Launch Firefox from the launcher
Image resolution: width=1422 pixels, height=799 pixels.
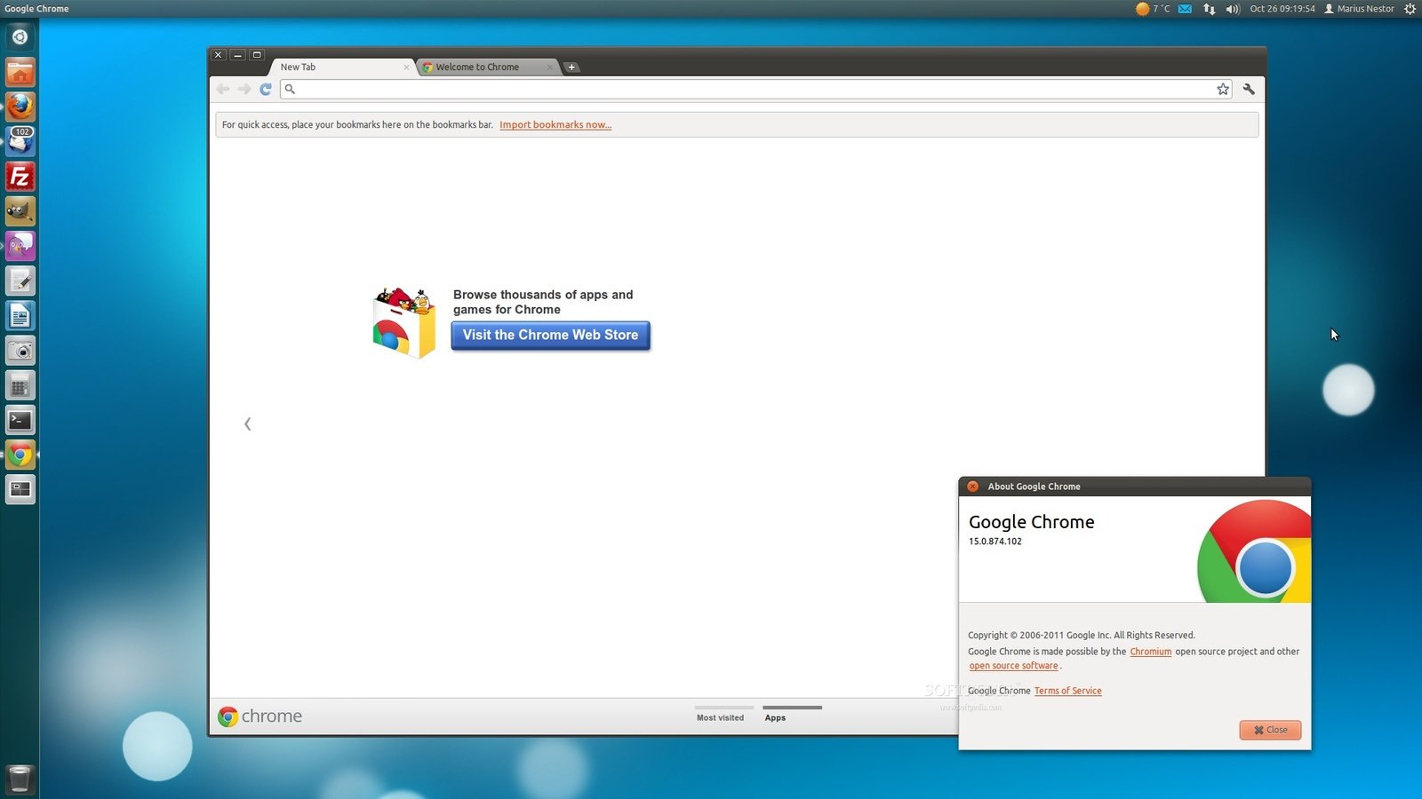pos(20,107)
